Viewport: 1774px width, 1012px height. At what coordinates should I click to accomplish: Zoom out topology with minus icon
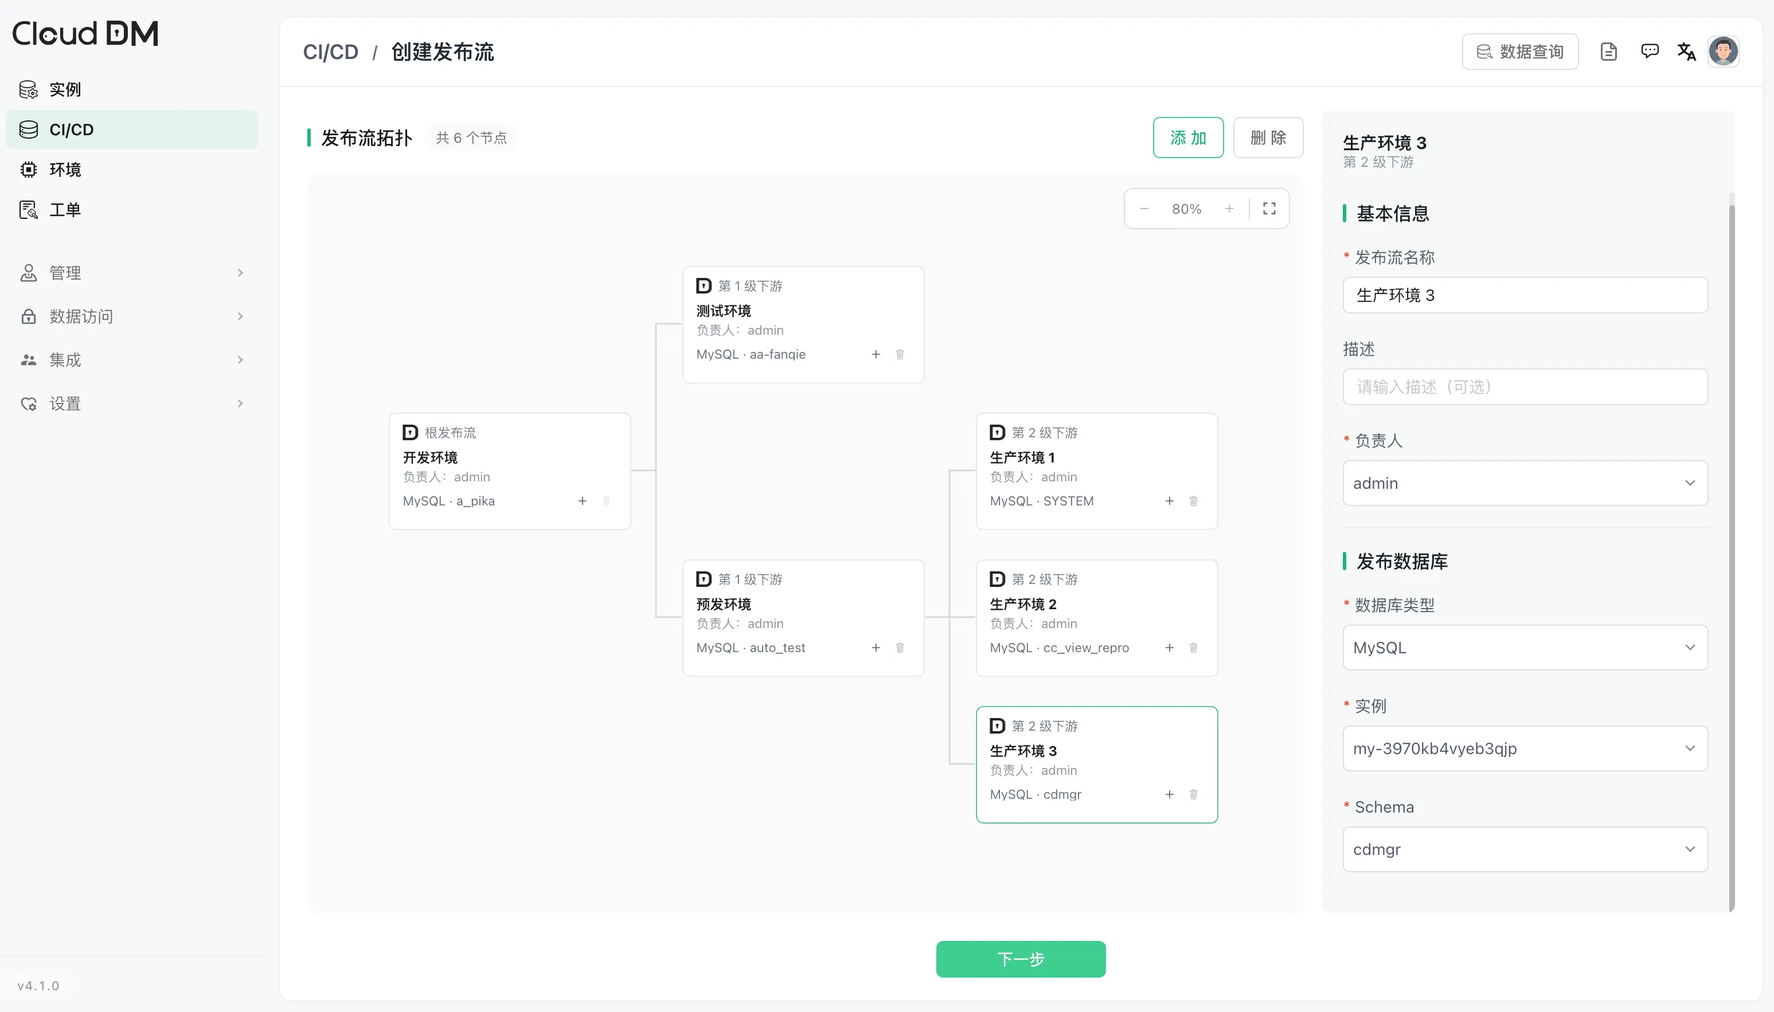pyautogui.click(x=1144, y=209)
